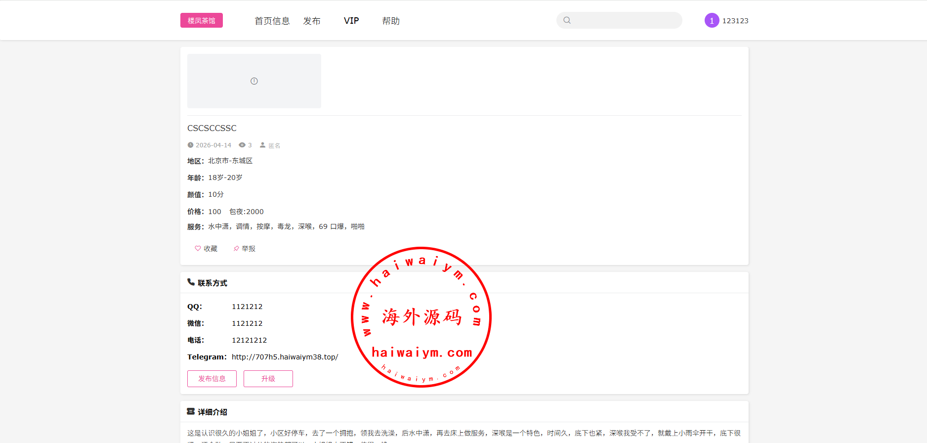Image resolution: width=927 pixels, height=443 pixels.
Task: Open the Telegram URL link
Action: [285, 357]
